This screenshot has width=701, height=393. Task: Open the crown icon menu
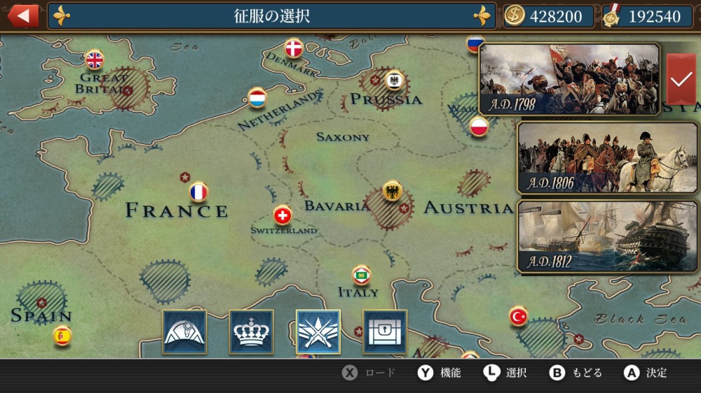pyautogui.click(x=251, y=332)
